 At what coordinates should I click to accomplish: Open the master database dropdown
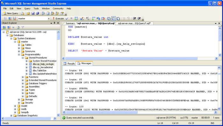pyautogui.click(x=49, y=19)
